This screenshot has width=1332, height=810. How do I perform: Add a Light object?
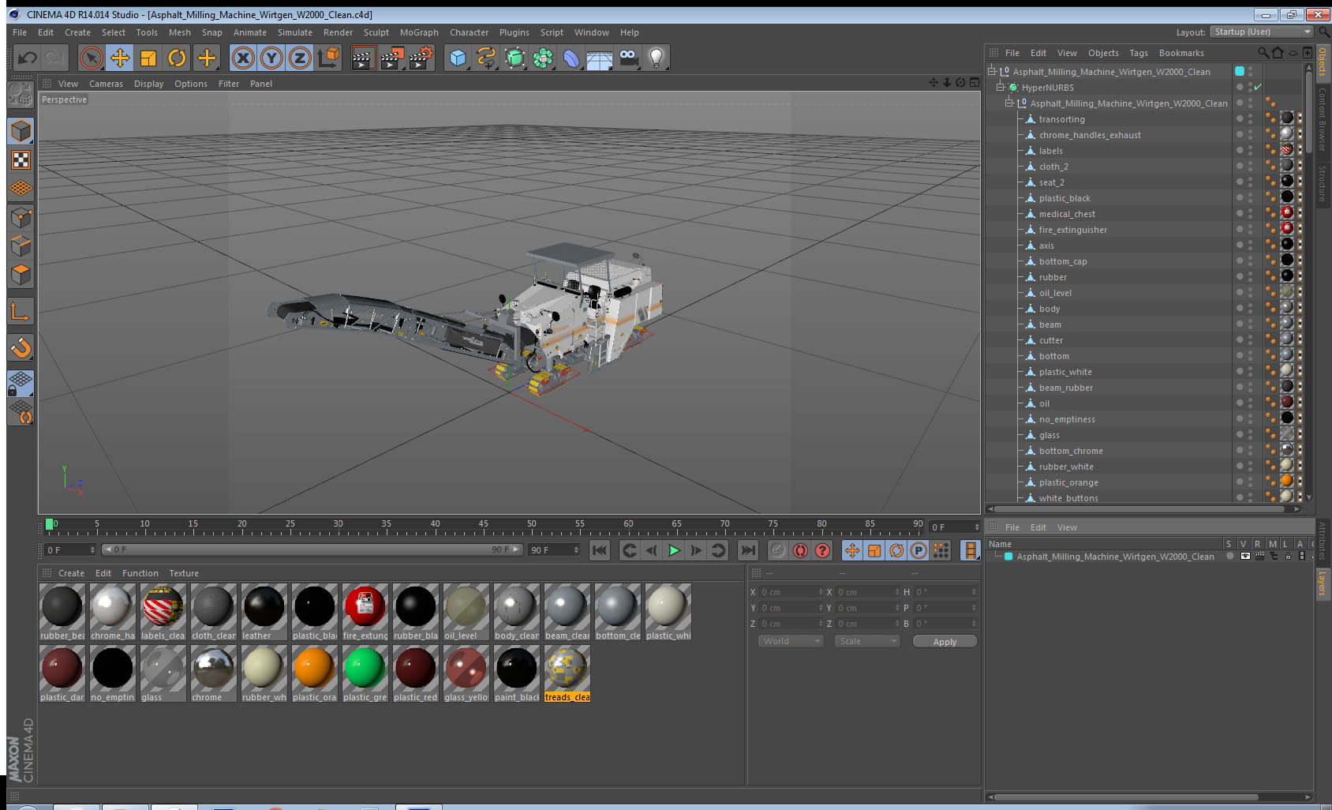[657, 58]
